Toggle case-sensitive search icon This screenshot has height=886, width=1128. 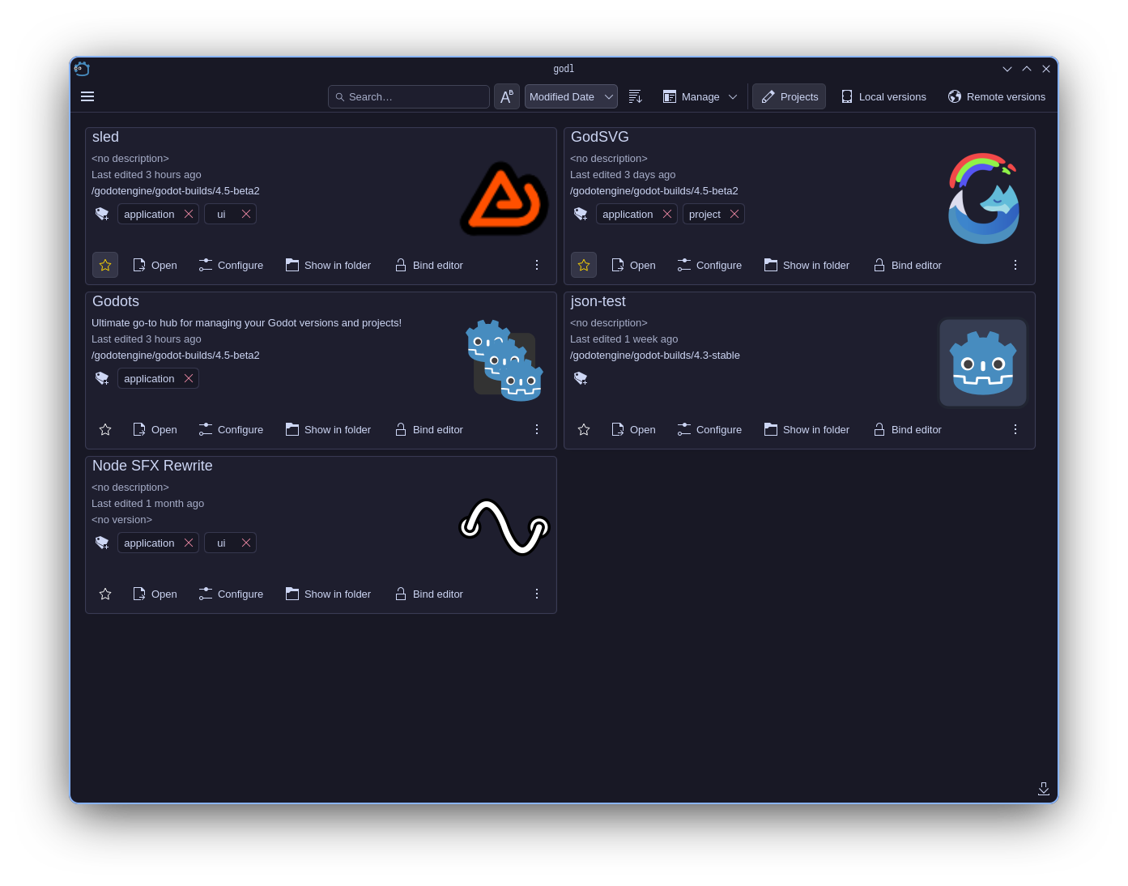click(x=507, y=96)
